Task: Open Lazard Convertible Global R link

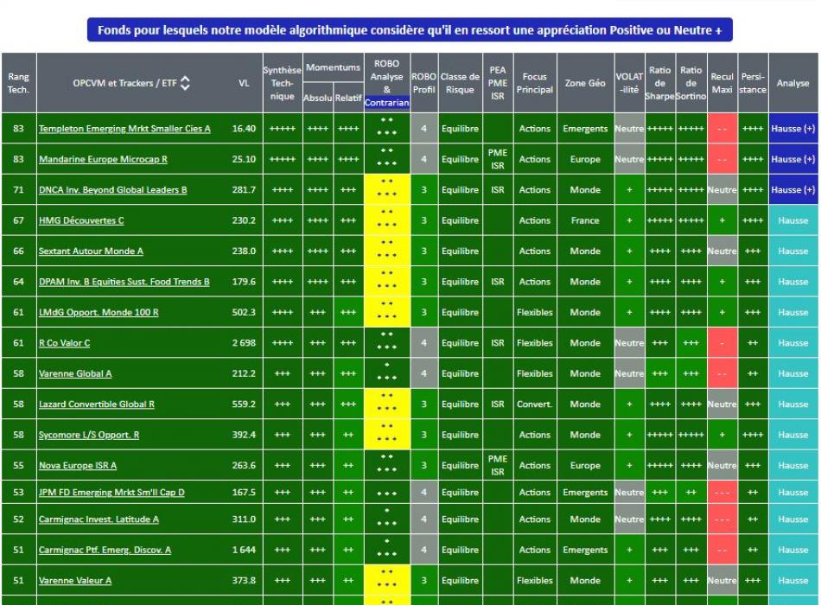Action: click(x=96, y=404)
